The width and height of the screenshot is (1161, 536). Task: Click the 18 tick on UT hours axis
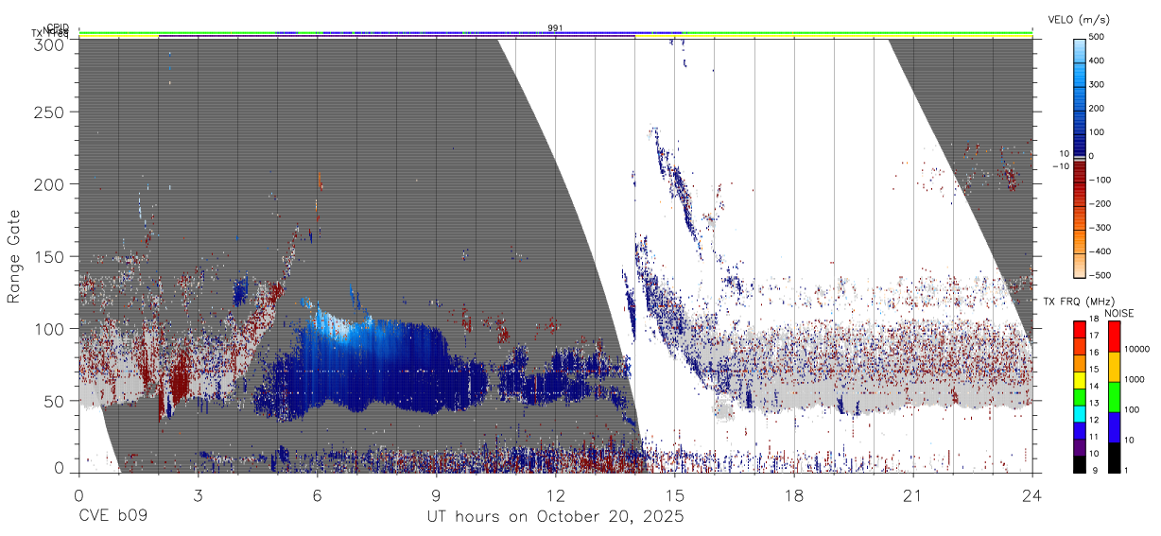794,494
